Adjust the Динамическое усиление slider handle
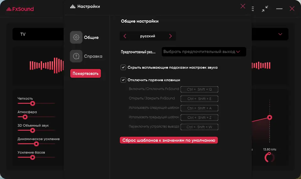Viewport: 301px width, 179px height. pyautogui.click(x=36, y=144)
